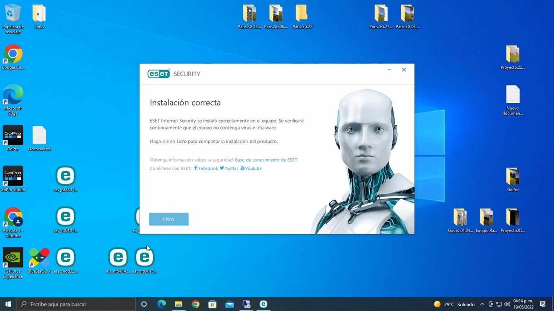
Task: Select the GoPro folder on the right side
Action: (513, 180)
